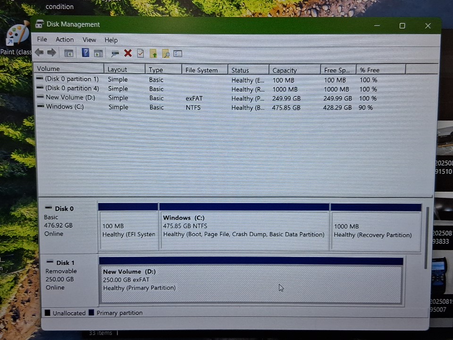Click drive icon beside Windows (C:) row

41,106
